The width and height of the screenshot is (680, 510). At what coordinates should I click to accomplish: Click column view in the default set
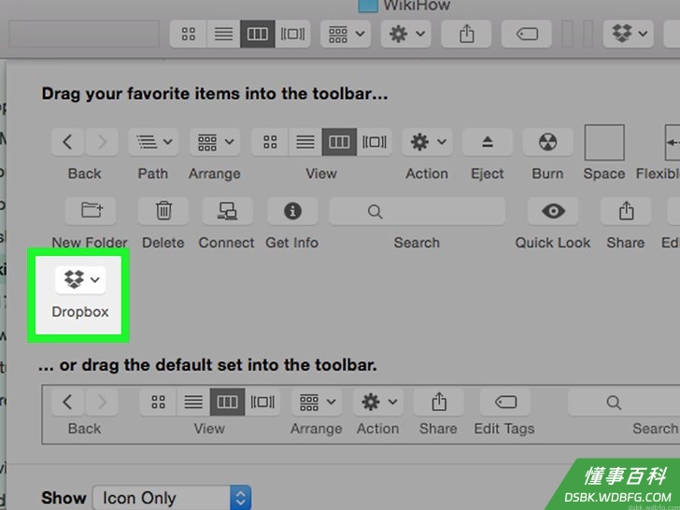click(228, 402)
